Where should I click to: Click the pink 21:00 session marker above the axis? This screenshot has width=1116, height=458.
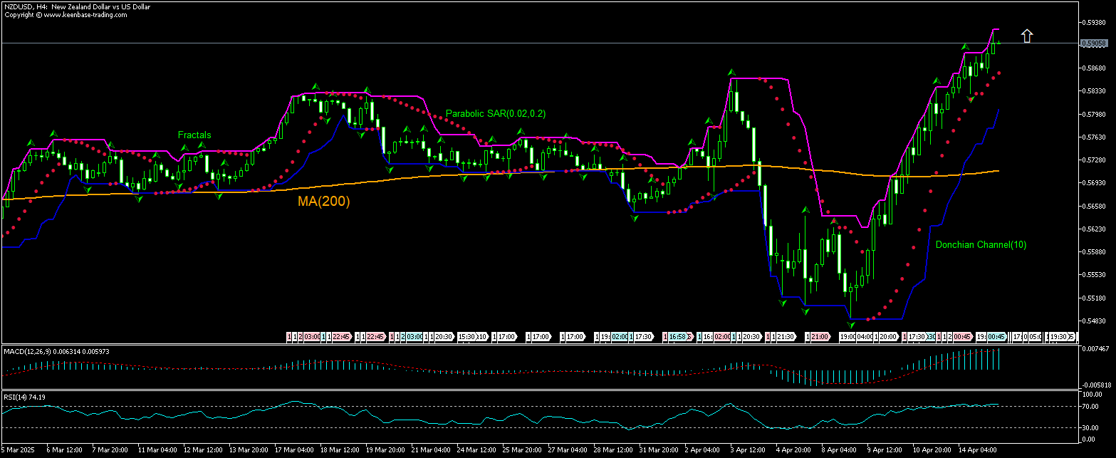click(x=820, y=335)
